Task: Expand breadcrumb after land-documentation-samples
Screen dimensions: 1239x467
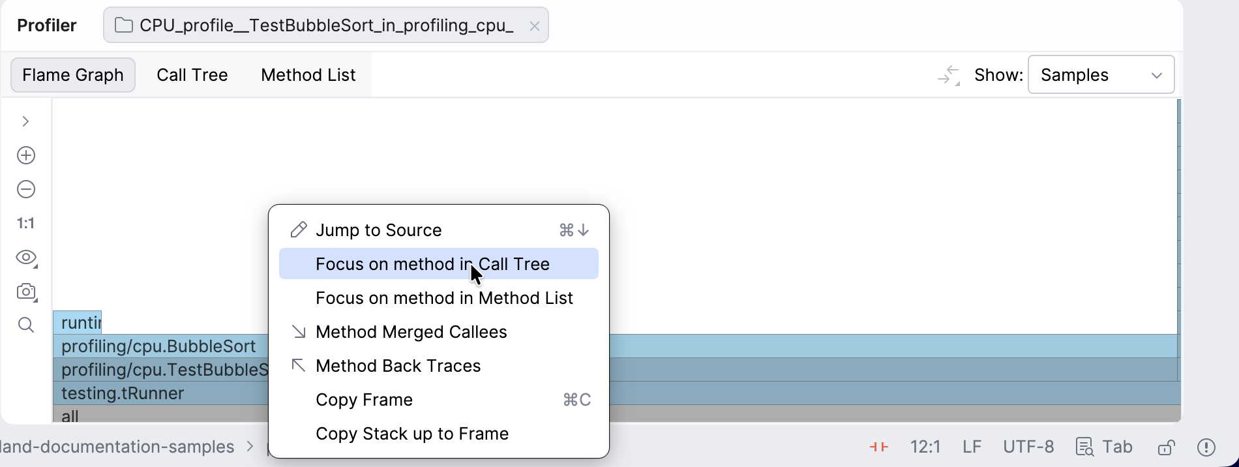Action: tap(249, 447)
